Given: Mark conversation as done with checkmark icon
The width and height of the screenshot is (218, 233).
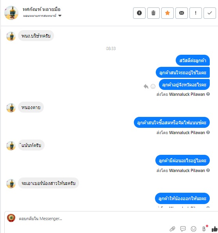Looking at the screenshot, I should pyautogui.click(x=210, y=13).
